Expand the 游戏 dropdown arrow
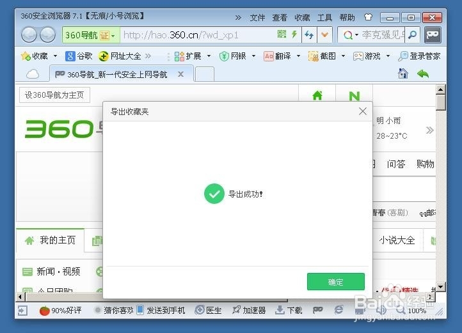 pyautogui.click(x=388, y=56)
